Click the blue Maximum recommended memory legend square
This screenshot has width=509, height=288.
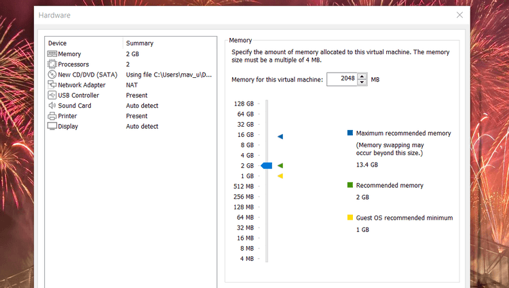click(x=350, y=133)
